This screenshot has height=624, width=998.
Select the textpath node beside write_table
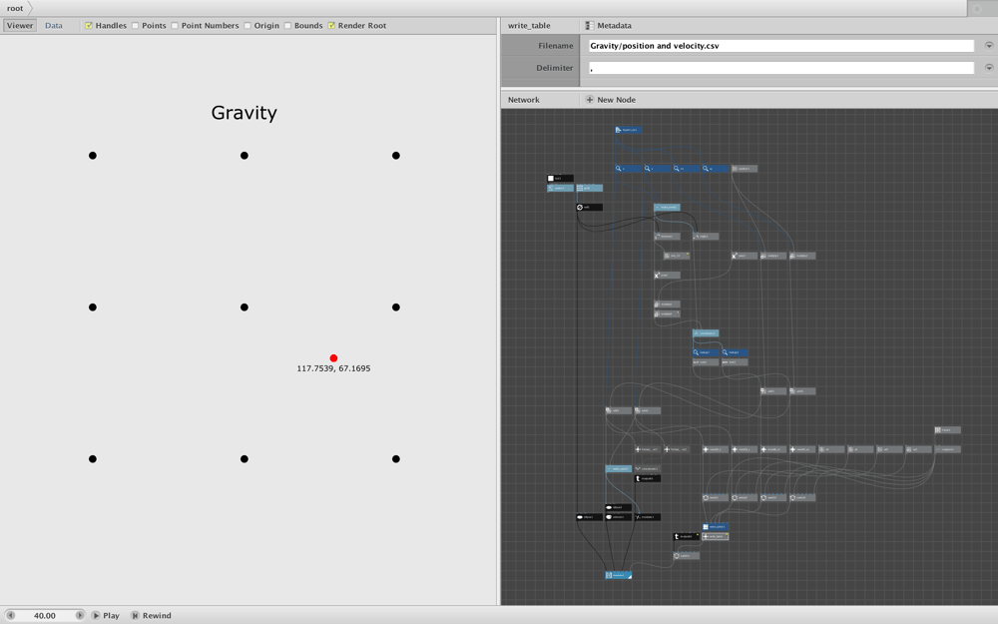pos(687,536)
